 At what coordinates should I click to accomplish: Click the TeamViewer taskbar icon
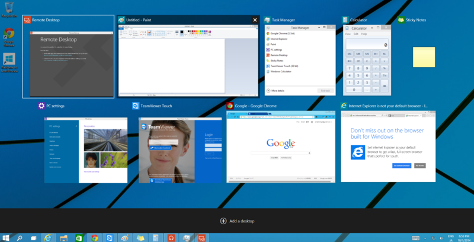point(110,238)
